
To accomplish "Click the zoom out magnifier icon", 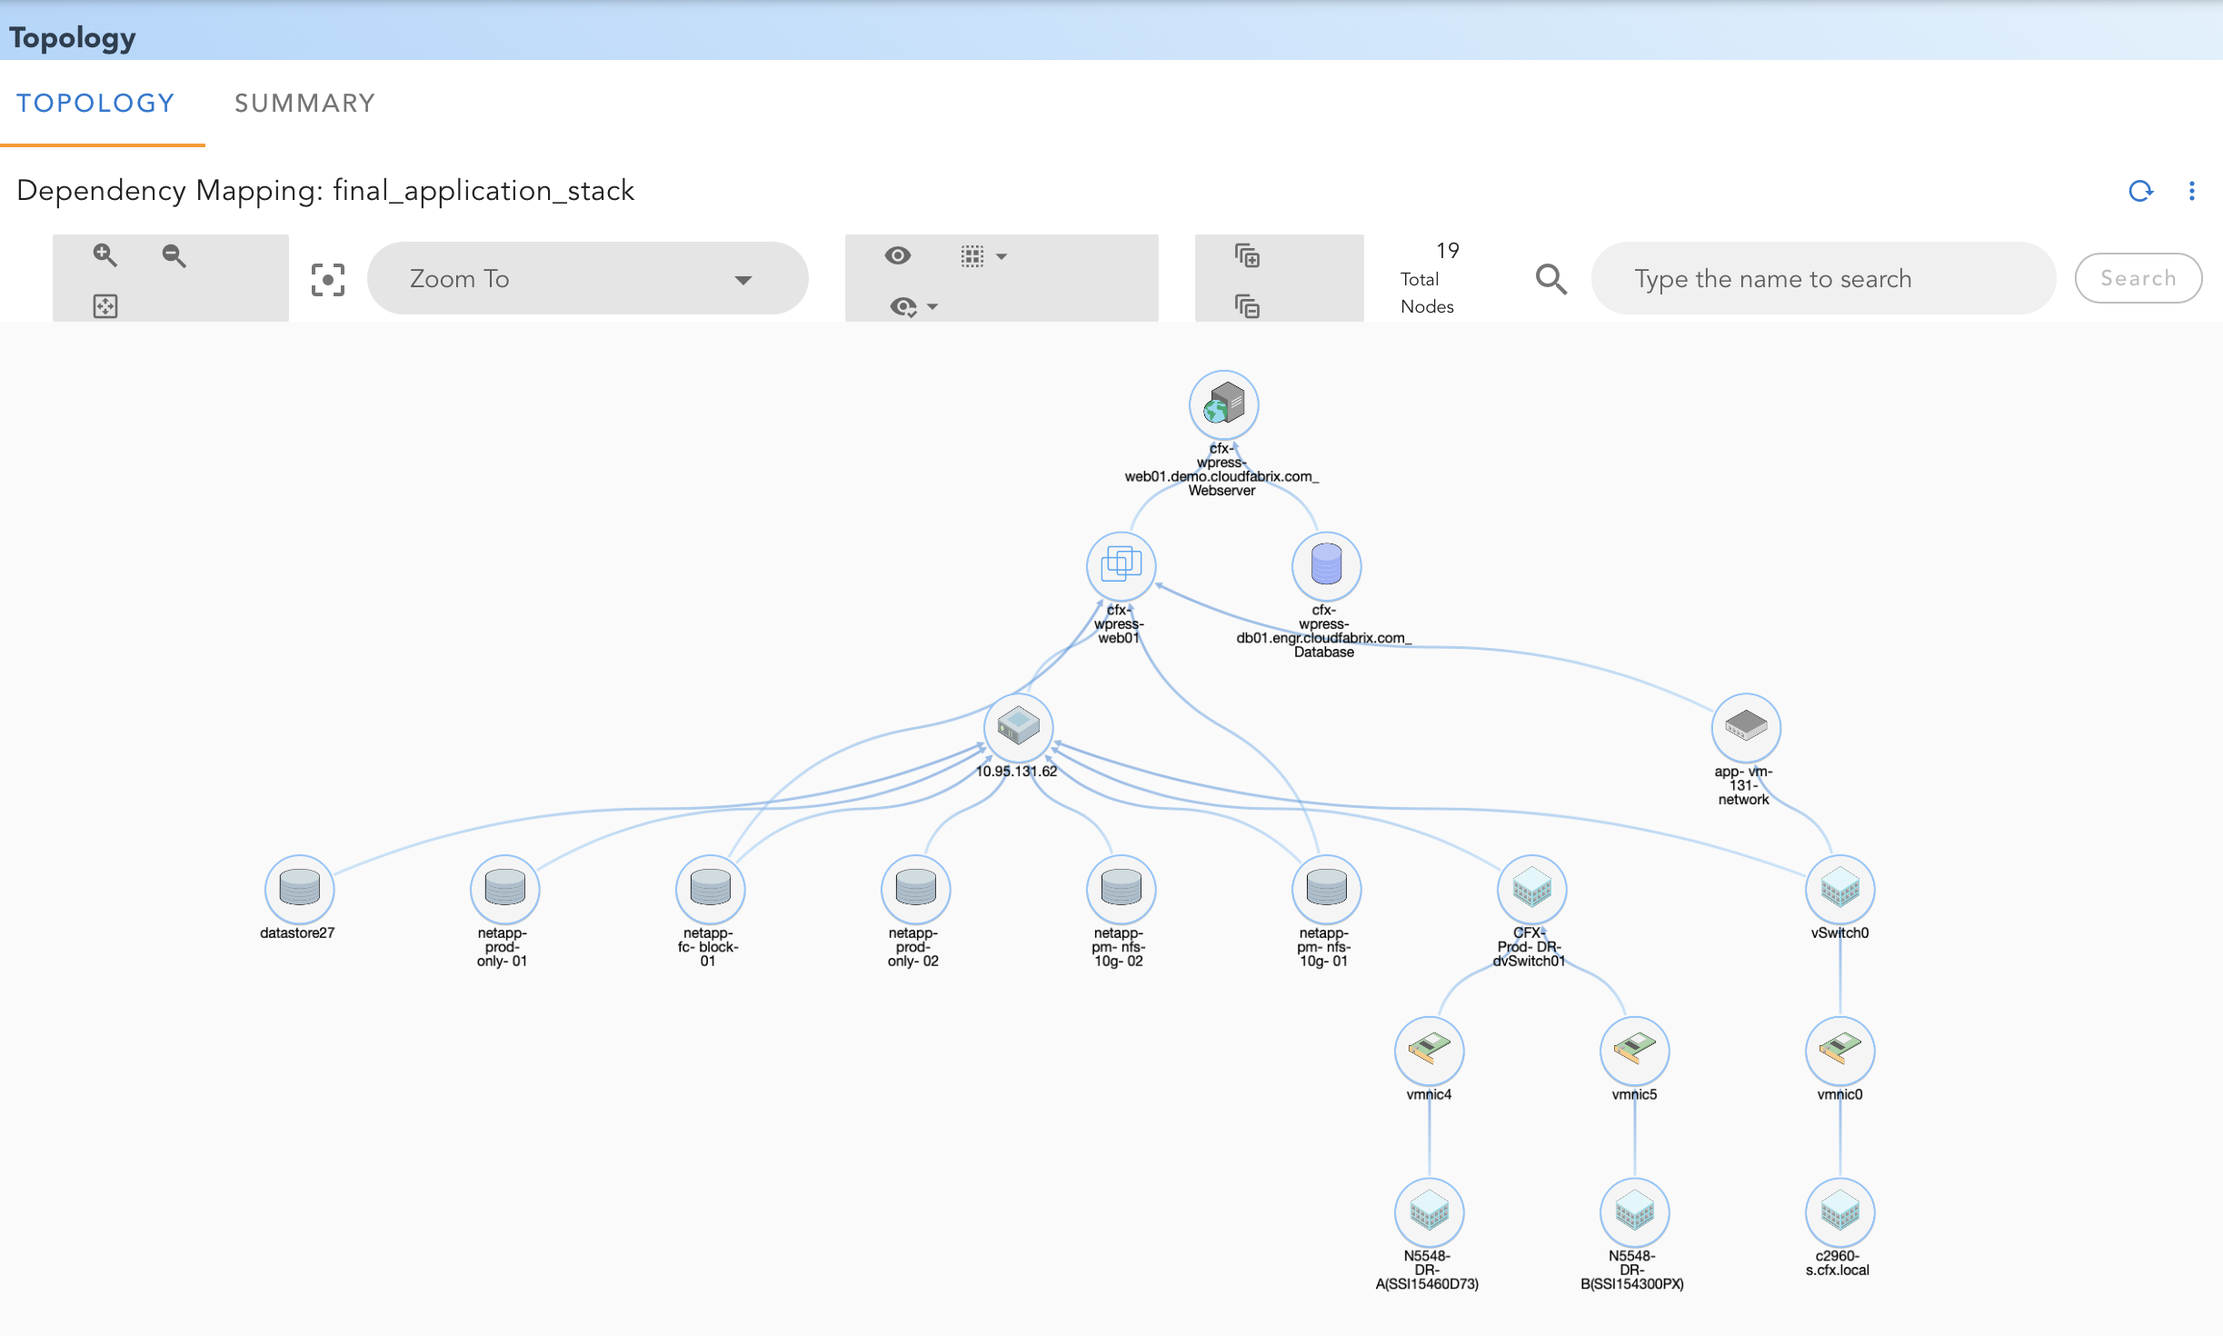I will click(174, 255).
